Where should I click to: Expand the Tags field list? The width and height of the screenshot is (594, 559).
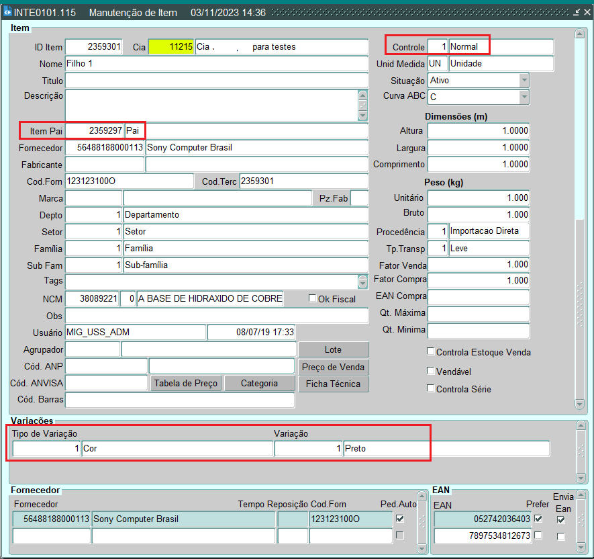point(363,282)
